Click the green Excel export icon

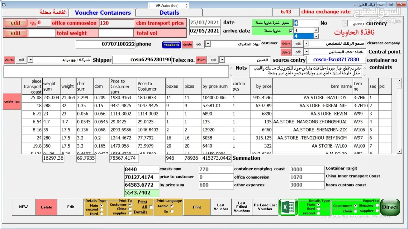click(288, 207)
